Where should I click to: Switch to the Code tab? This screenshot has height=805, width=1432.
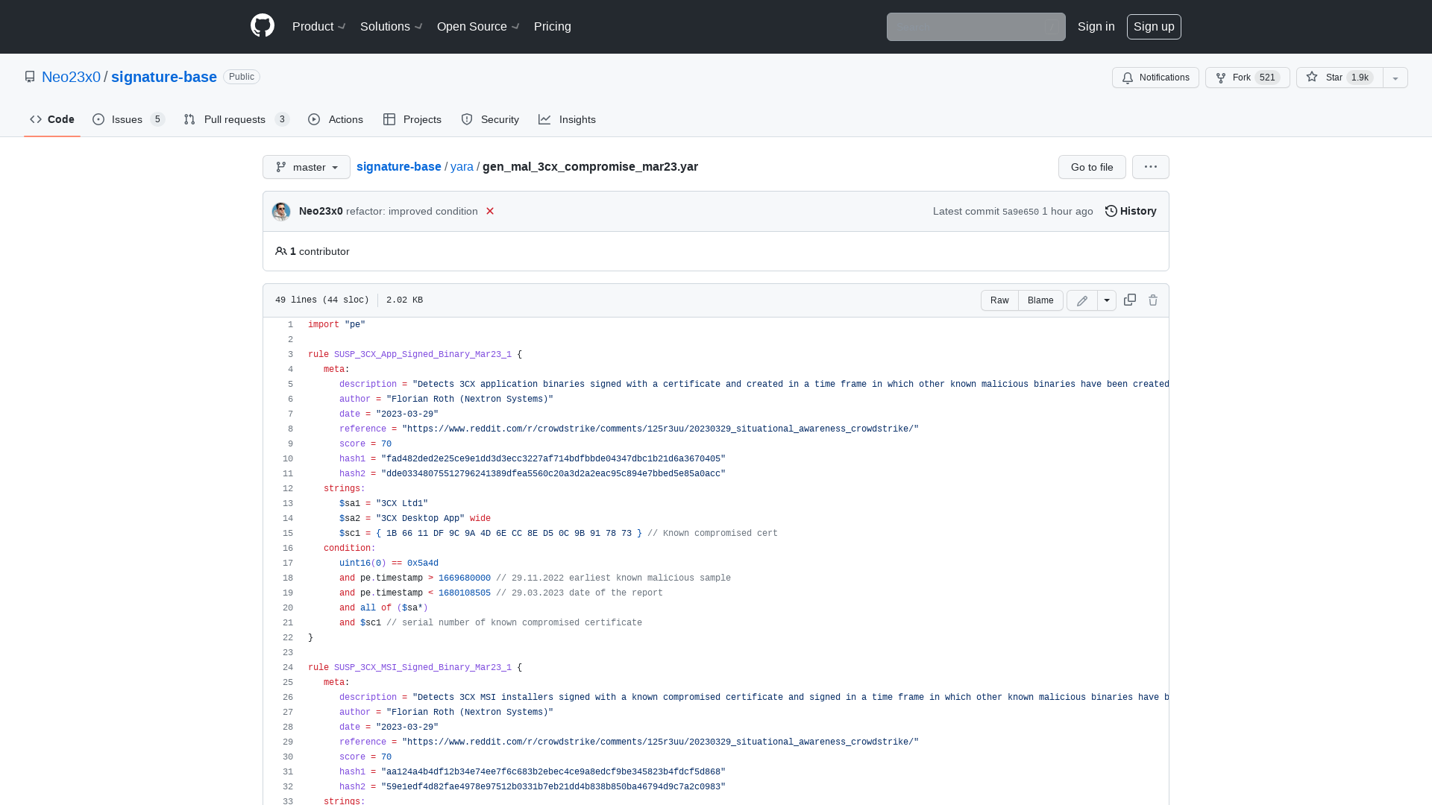[52, 119]
